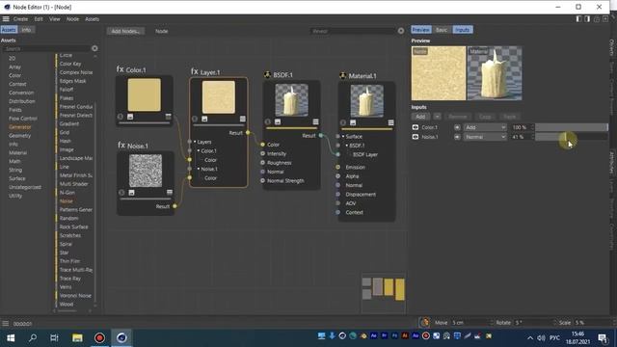Click the snap icon beside Move
Viewport: 617px width, 347px height.
[424, 322]
